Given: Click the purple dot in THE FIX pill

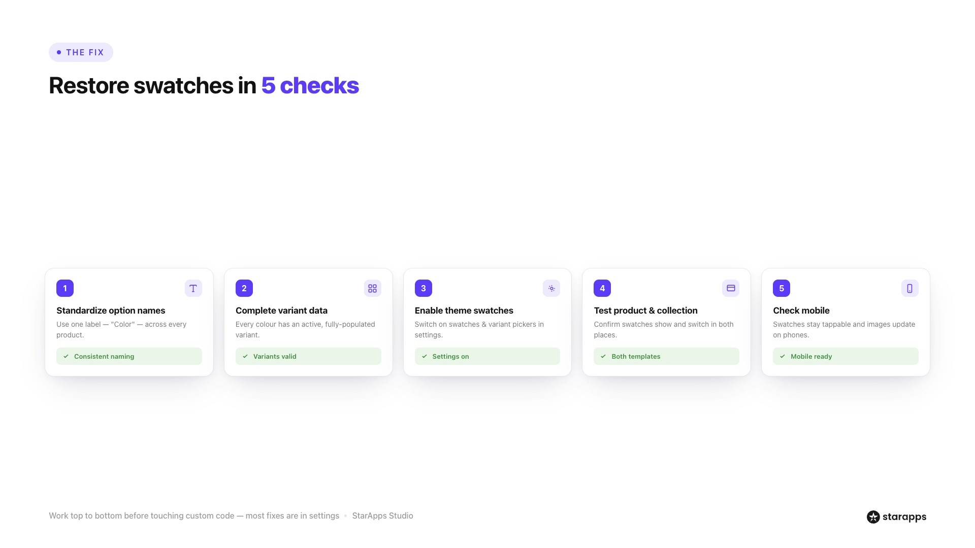Looking at the screenshot, I should tap(59, 52).
